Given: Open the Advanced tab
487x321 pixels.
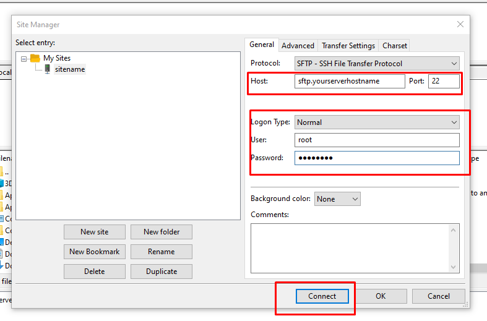Looking at the screenshot, I should coord(298,46).
